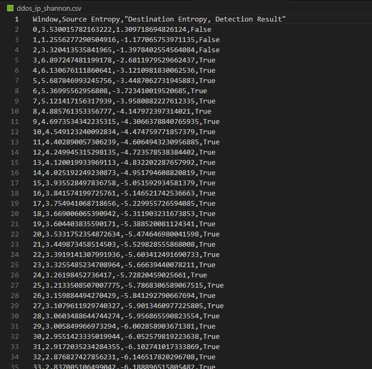Click row starting 27,3.107961192974032

(x=128, y=305)
